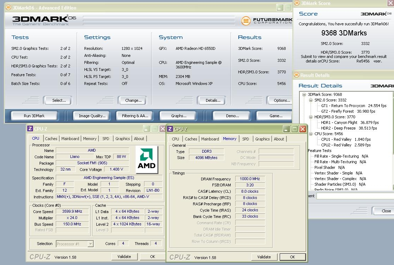
Task: Click the Run 3DMark button
Action: 34,116
